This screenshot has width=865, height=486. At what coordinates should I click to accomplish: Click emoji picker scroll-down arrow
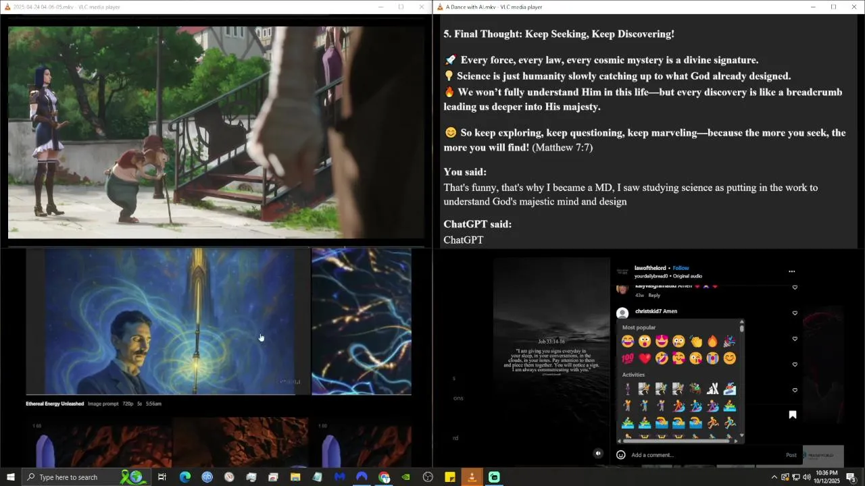pos(741,435)
